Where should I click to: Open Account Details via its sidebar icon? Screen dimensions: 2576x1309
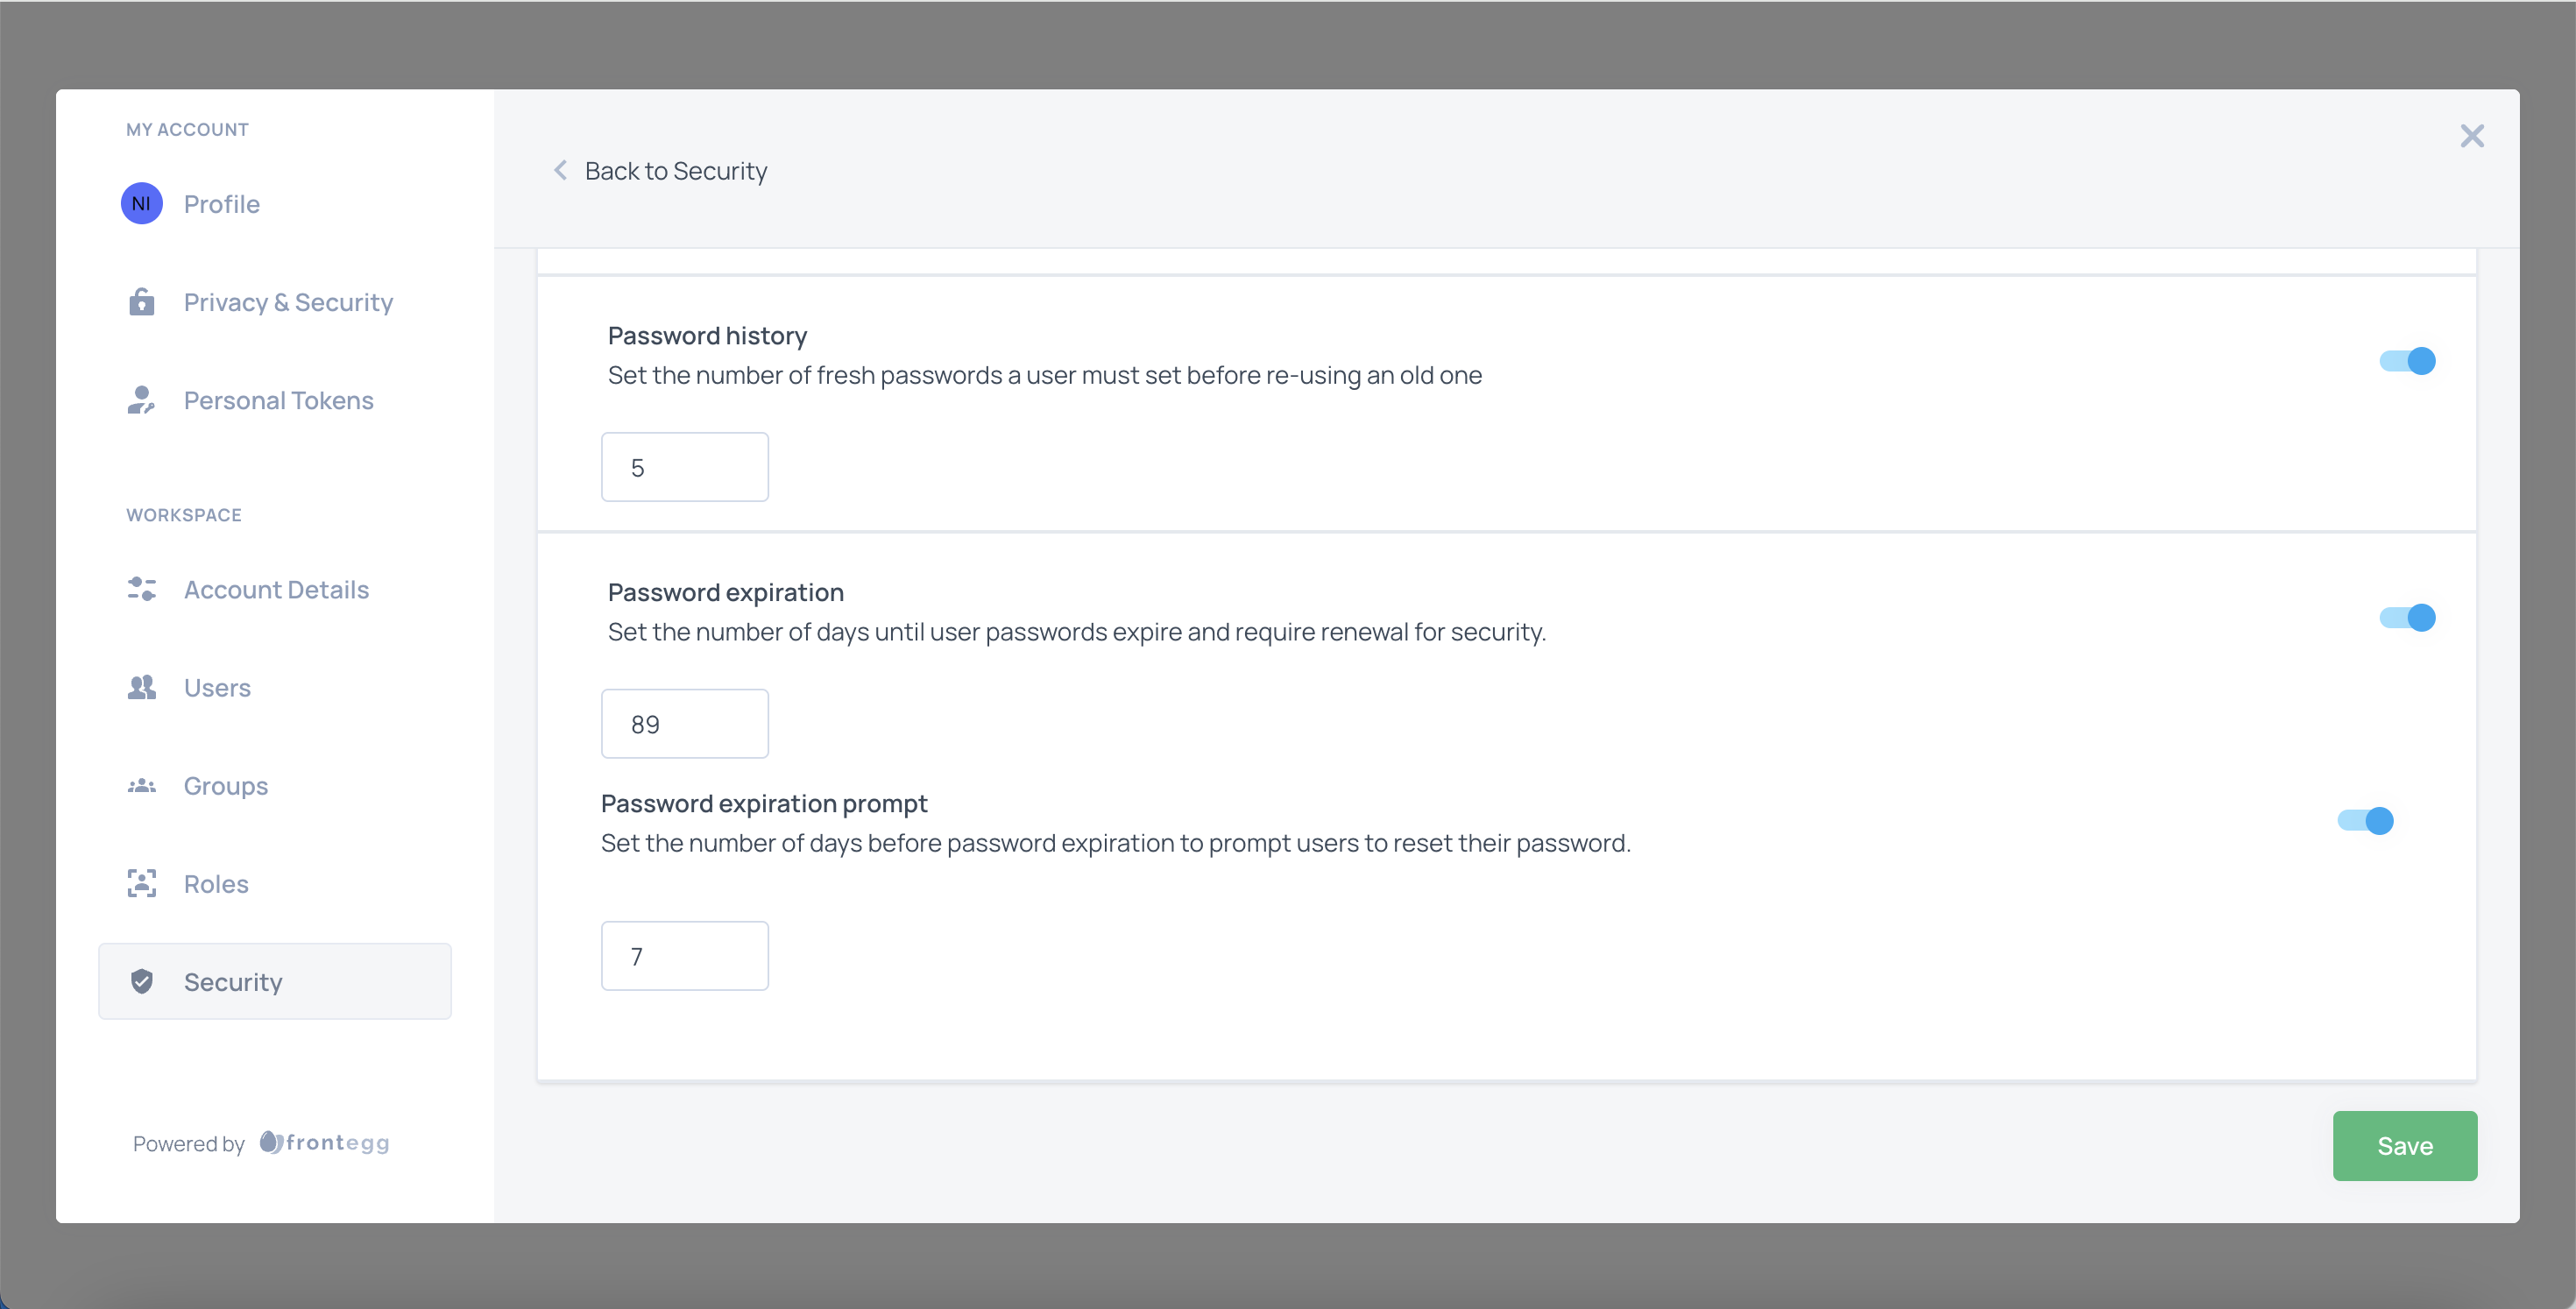point(141,589)
